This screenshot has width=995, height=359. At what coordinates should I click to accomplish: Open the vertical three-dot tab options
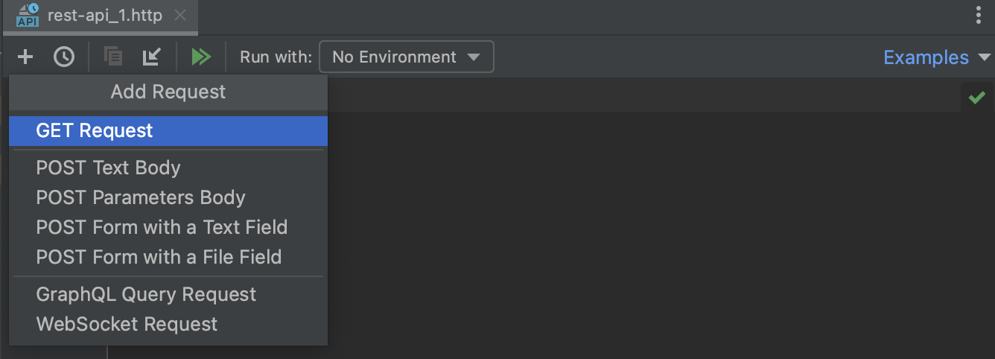(x=978, y=16)
